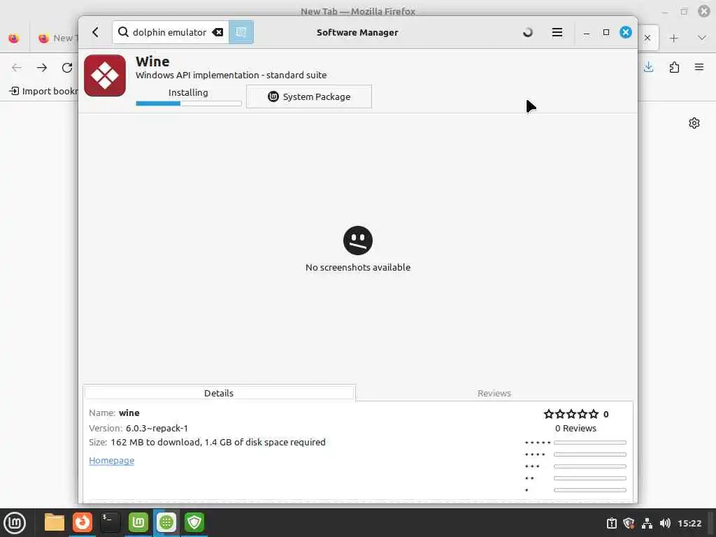Screen dimensions: 716x537
Task: Select the Details tab
Action: click(x=219, y=393)
